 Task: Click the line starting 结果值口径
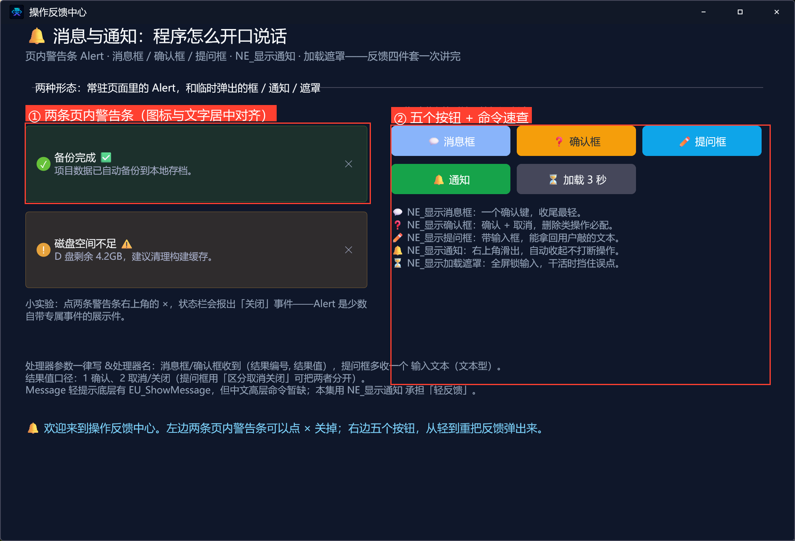(197, 378)
